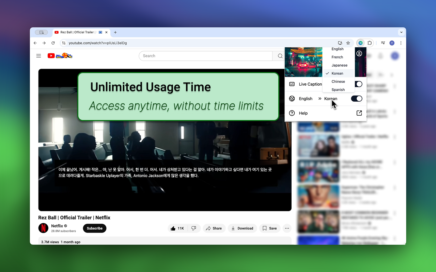Click the YouTube search magnifier button
The image size is (436, 272).
point(280,56)
